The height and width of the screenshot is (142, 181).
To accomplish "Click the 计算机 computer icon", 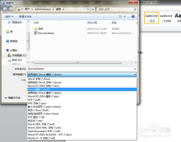I will pos(7,50).
